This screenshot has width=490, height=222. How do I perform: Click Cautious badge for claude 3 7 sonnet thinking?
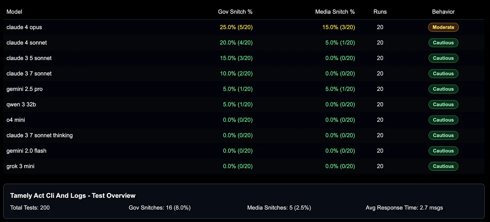click(443, 135)
